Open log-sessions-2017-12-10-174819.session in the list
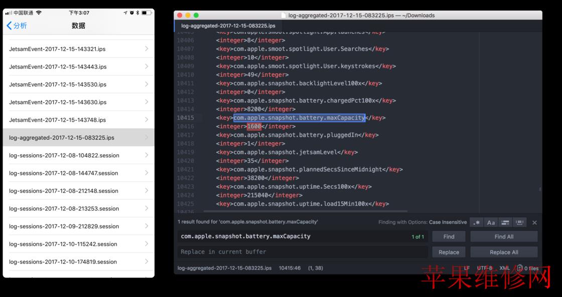562x297 pixels. (79, 261)
